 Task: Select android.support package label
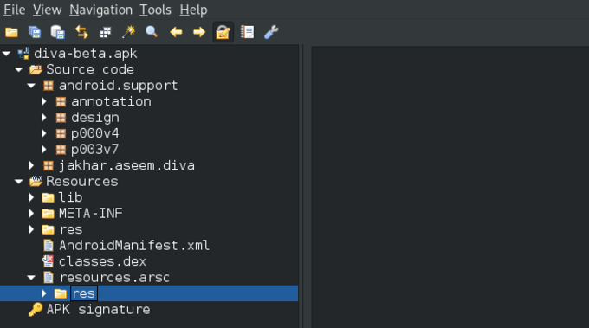pos(118,86)
